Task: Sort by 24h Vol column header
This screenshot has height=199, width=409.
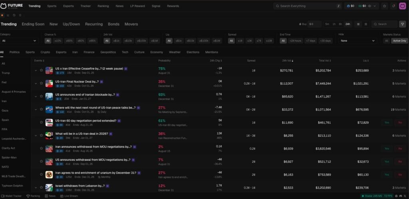Action: (x=288, y=60)
